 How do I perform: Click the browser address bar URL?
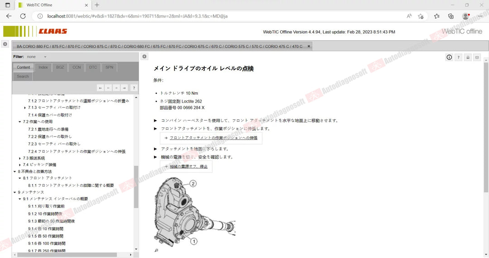137,16
